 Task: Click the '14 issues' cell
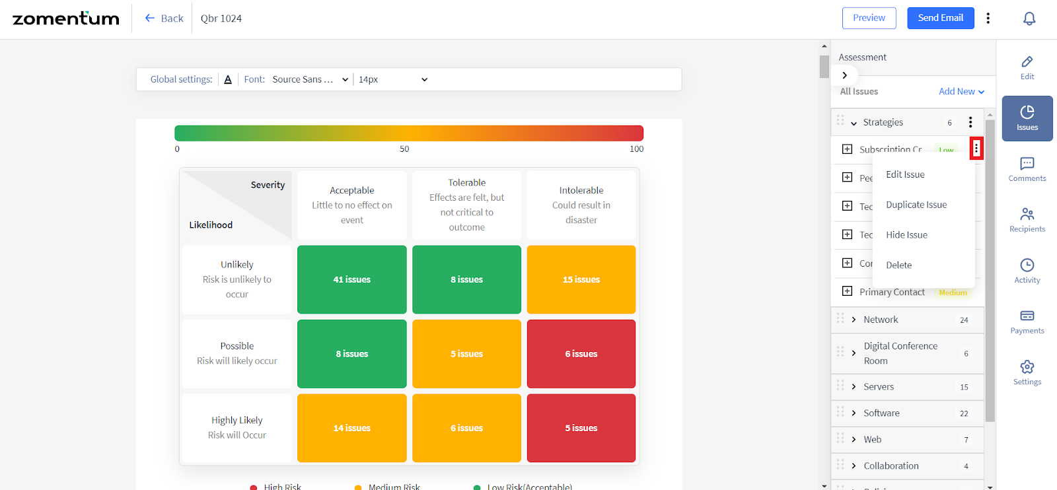click(x=352, y=428)
